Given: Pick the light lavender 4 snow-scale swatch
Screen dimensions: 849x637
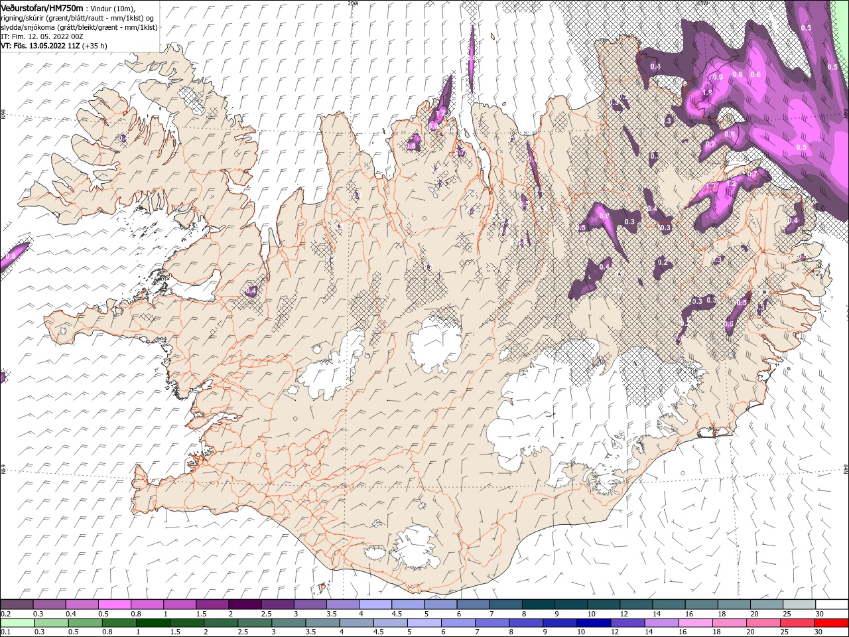Looking at the screenshot, I should click(x=374, y=604).
